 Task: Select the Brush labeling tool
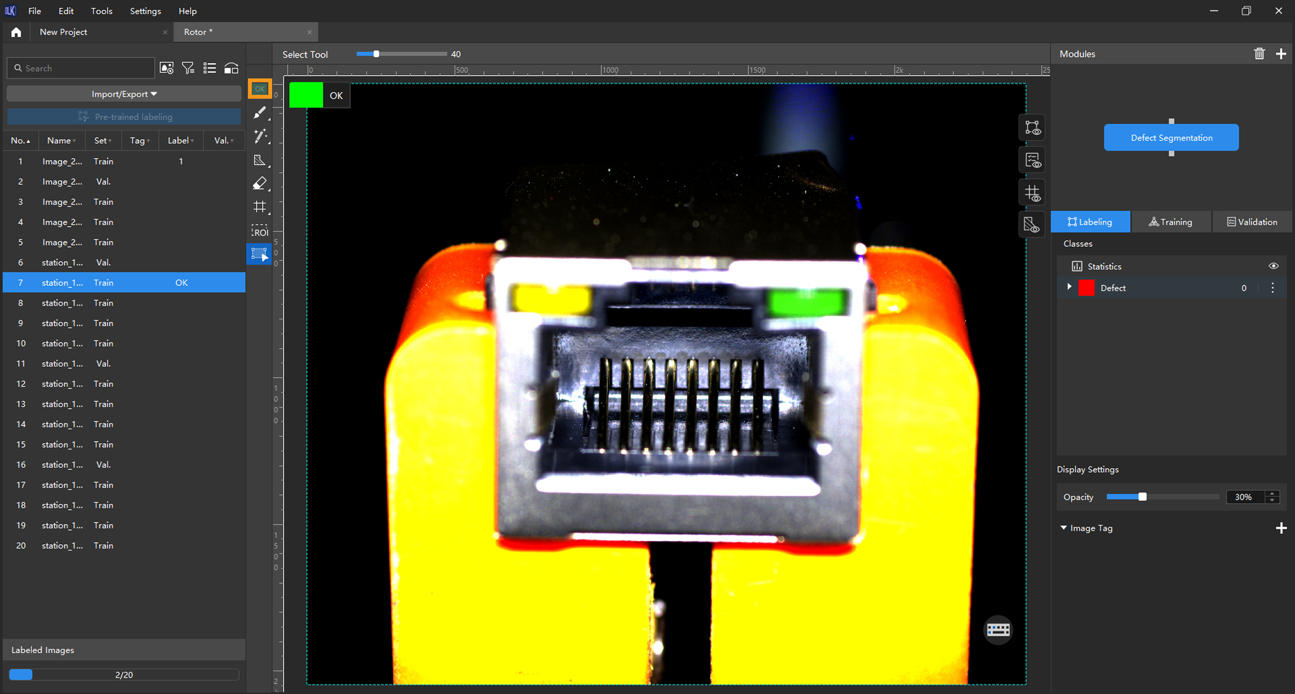click(260, 113)
